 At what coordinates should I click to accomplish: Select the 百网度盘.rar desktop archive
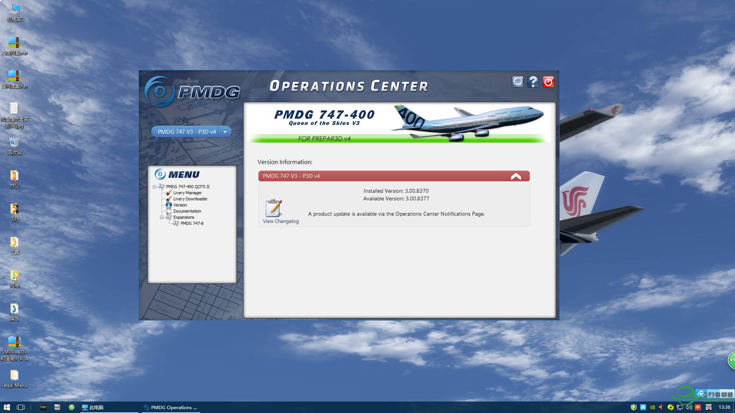(x=15, y=79)
